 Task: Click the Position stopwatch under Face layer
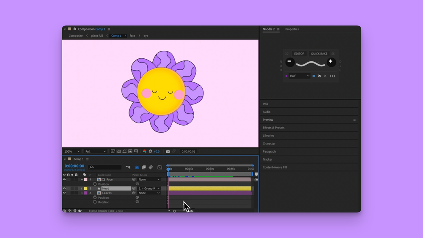[x=95, y=184]
